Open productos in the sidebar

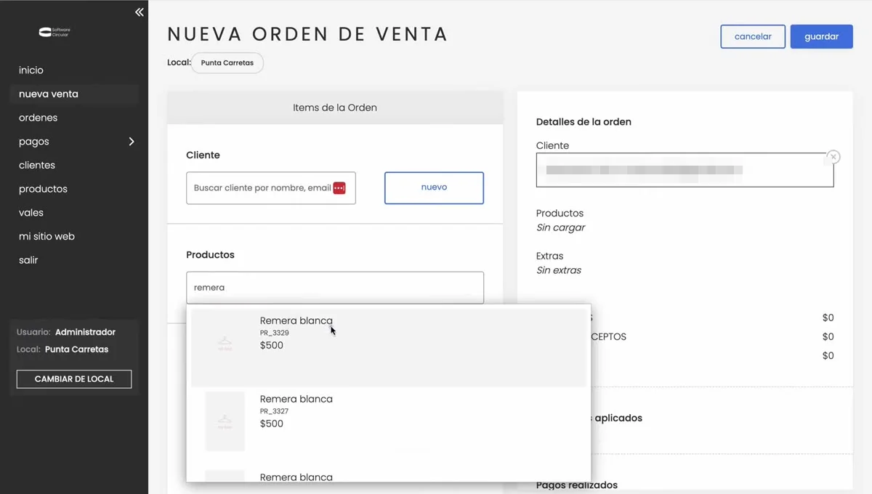pos(43,189)
